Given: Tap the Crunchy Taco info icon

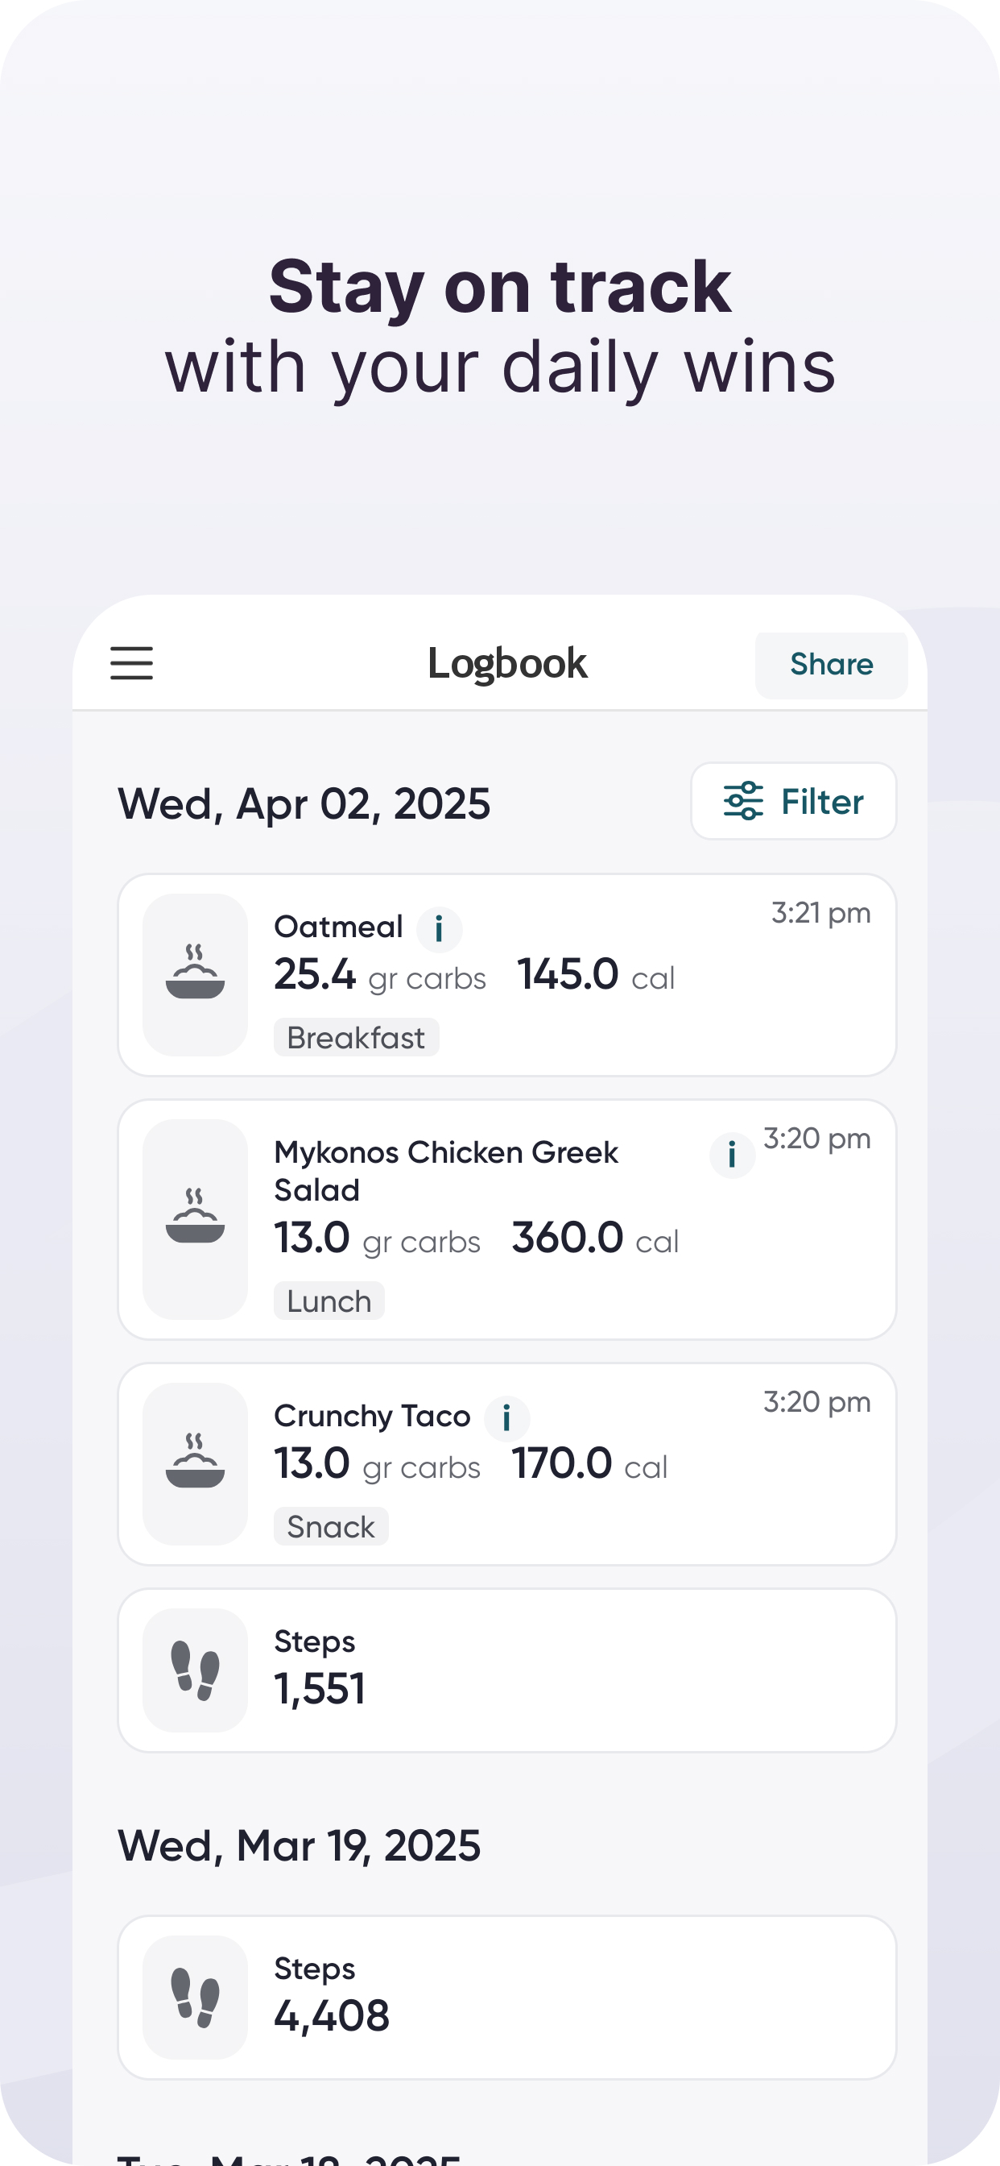Looking at the screenshot, I should click(x=506, y=1418).
